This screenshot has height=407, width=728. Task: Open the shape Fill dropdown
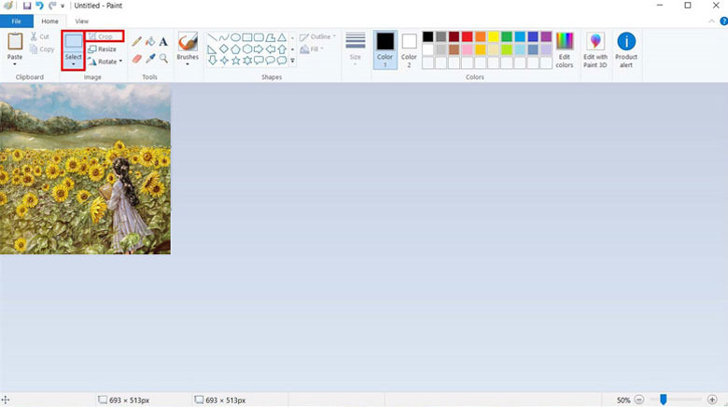(312, 49)
